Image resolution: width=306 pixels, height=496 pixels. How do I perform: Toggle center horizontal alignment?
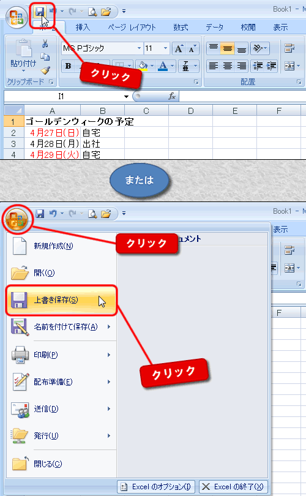pyautogui.click(x=227, y=66)
